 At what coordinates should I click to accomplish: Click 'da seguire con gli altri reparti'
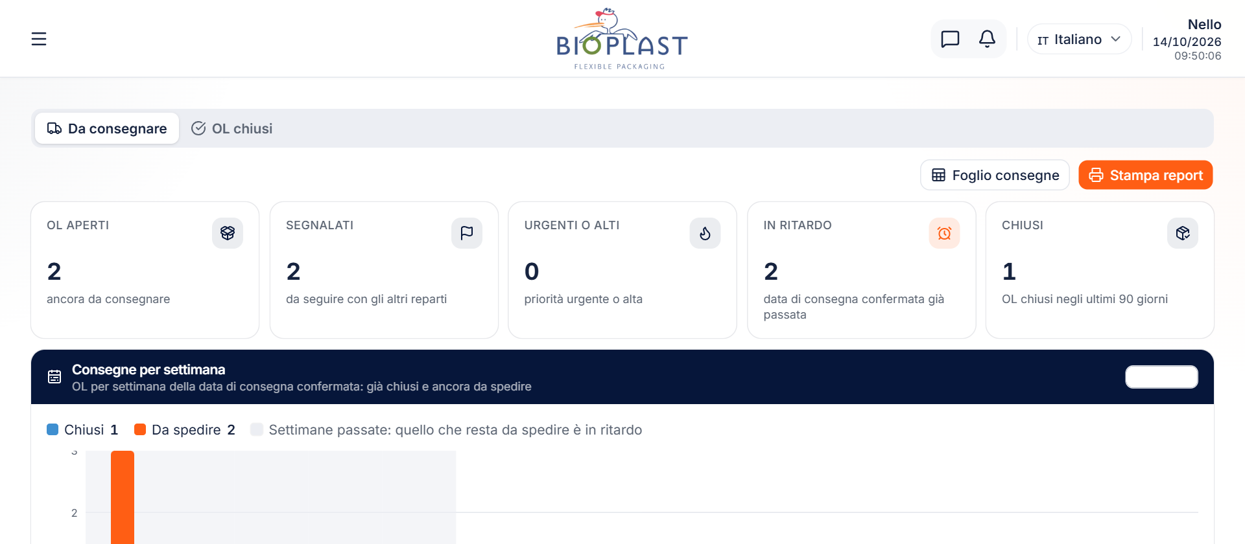(x=366, y=299)
